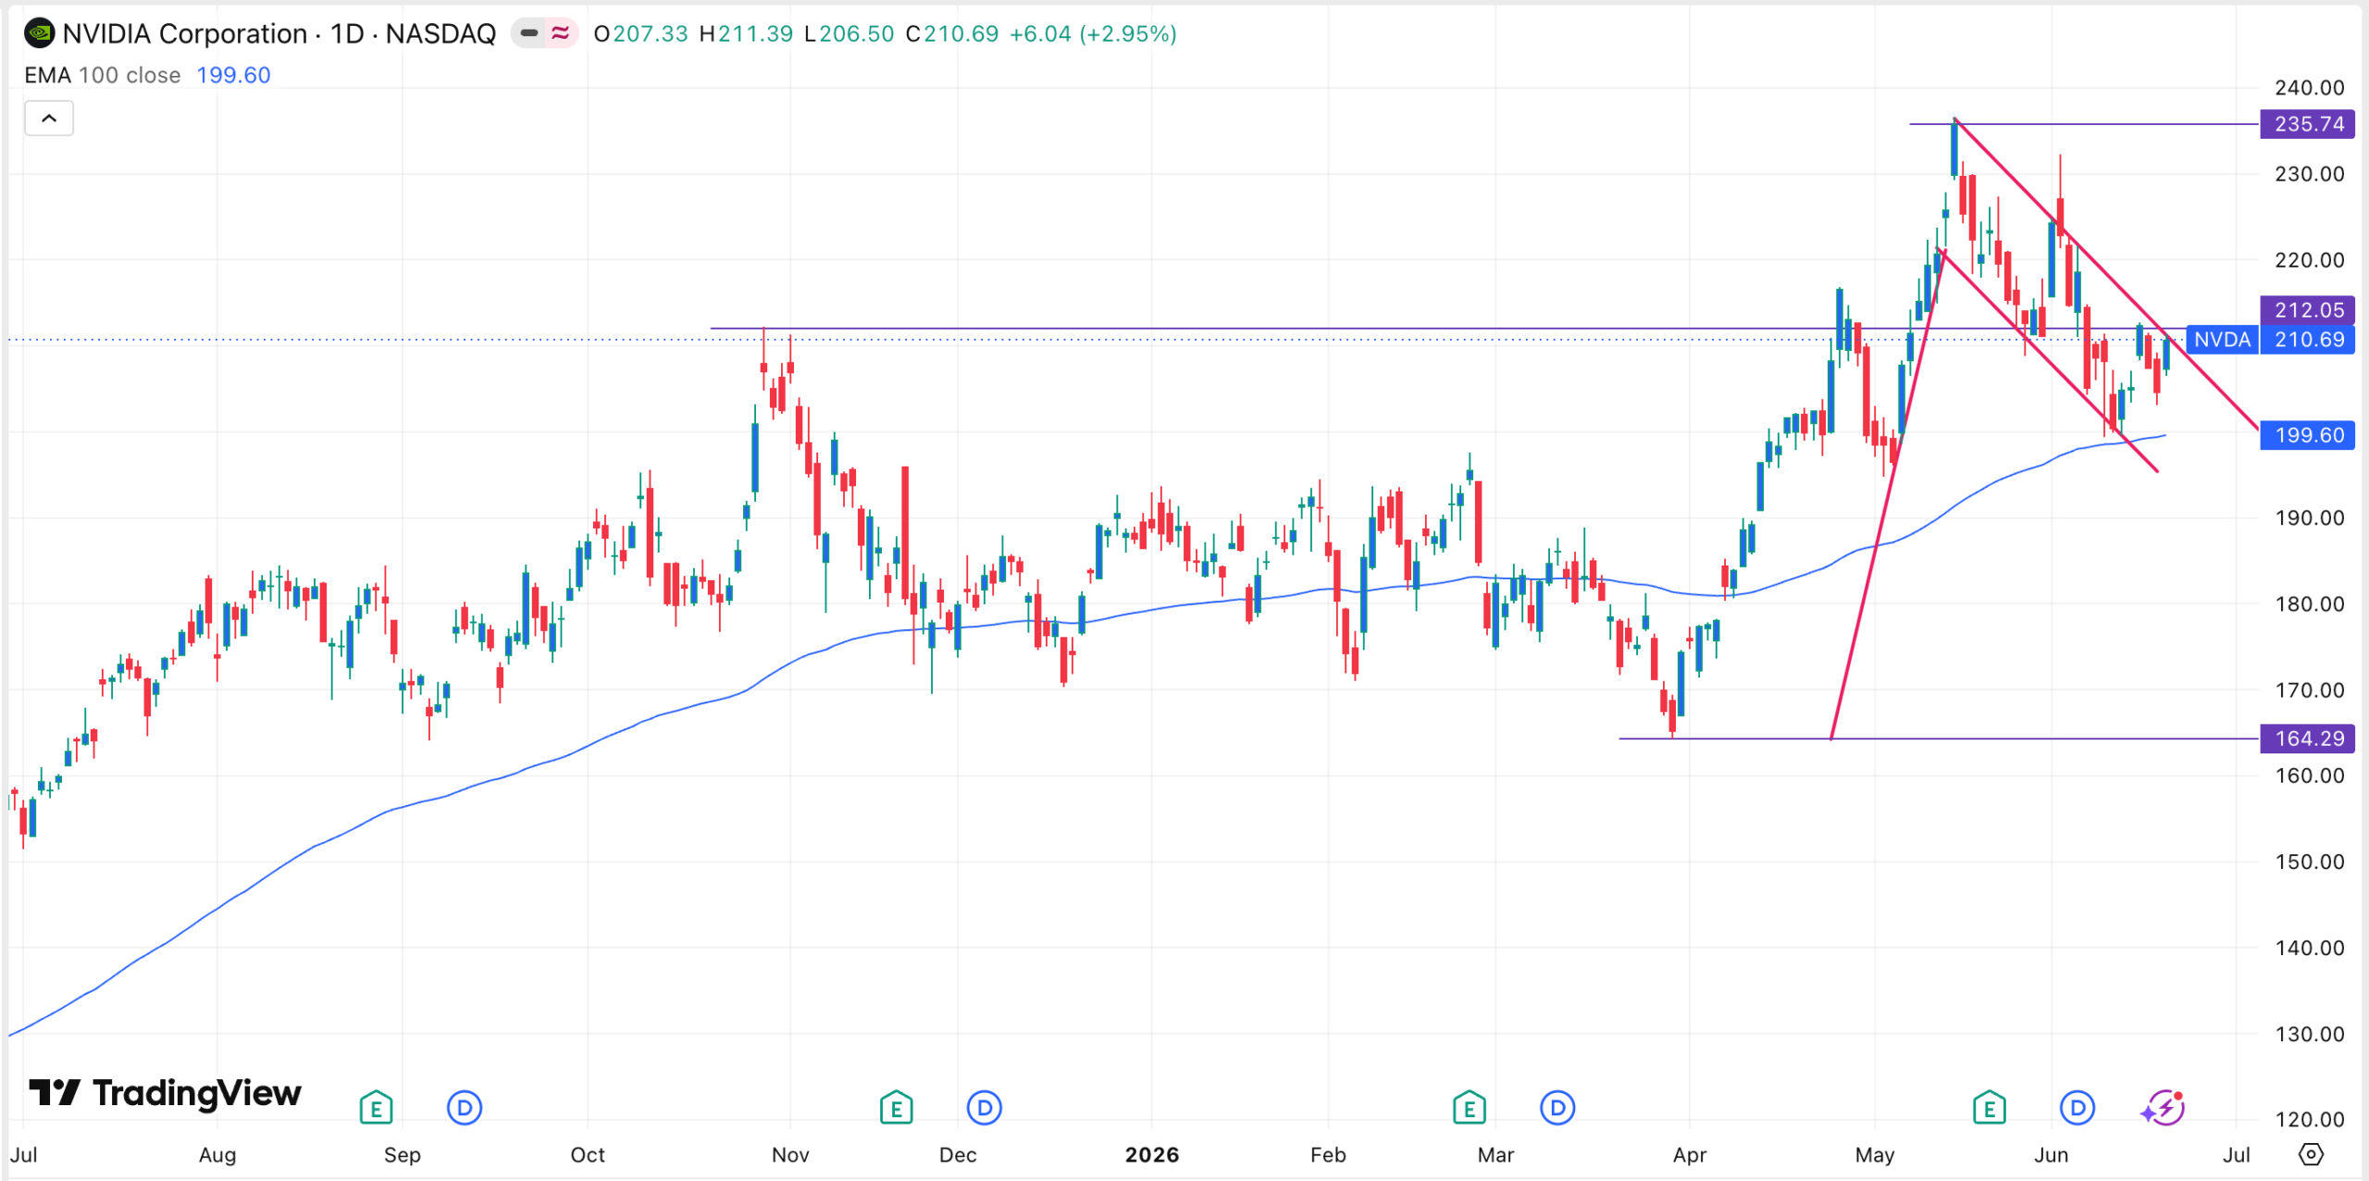
Task: Click the dividend D marker just after Sep
Action: tap(465, 1108)
